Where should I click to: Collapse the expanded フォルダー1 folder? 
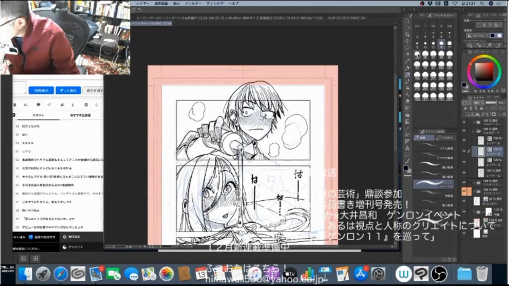pyautogui.click(x=473, y=131)
